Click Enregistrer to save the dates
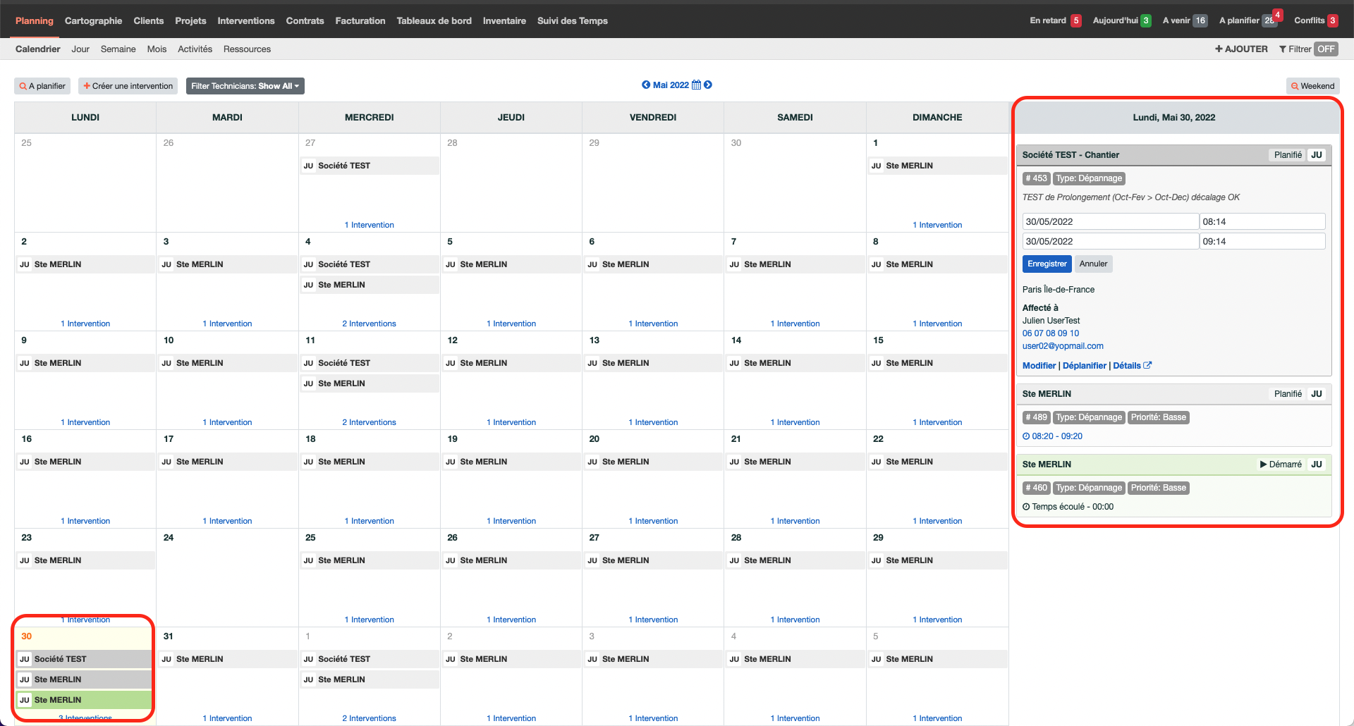 pos(1047,264)
